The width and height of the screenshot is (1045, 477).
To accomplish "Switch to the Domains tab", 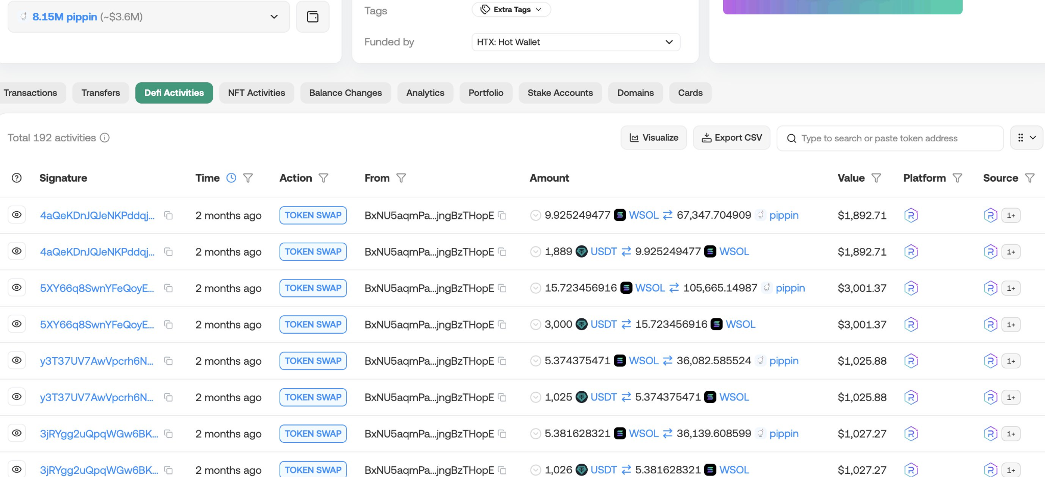I will click(635, 93).
